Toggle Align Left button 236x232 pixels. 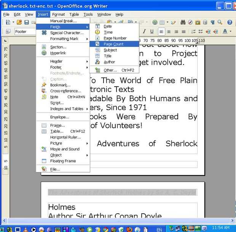point(161,32)
